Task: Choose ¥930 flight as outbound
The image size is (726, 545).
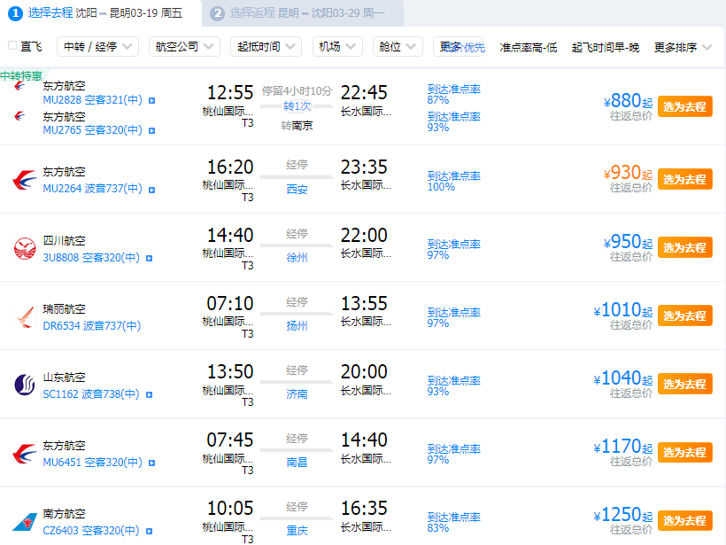Action: point(684,179)
